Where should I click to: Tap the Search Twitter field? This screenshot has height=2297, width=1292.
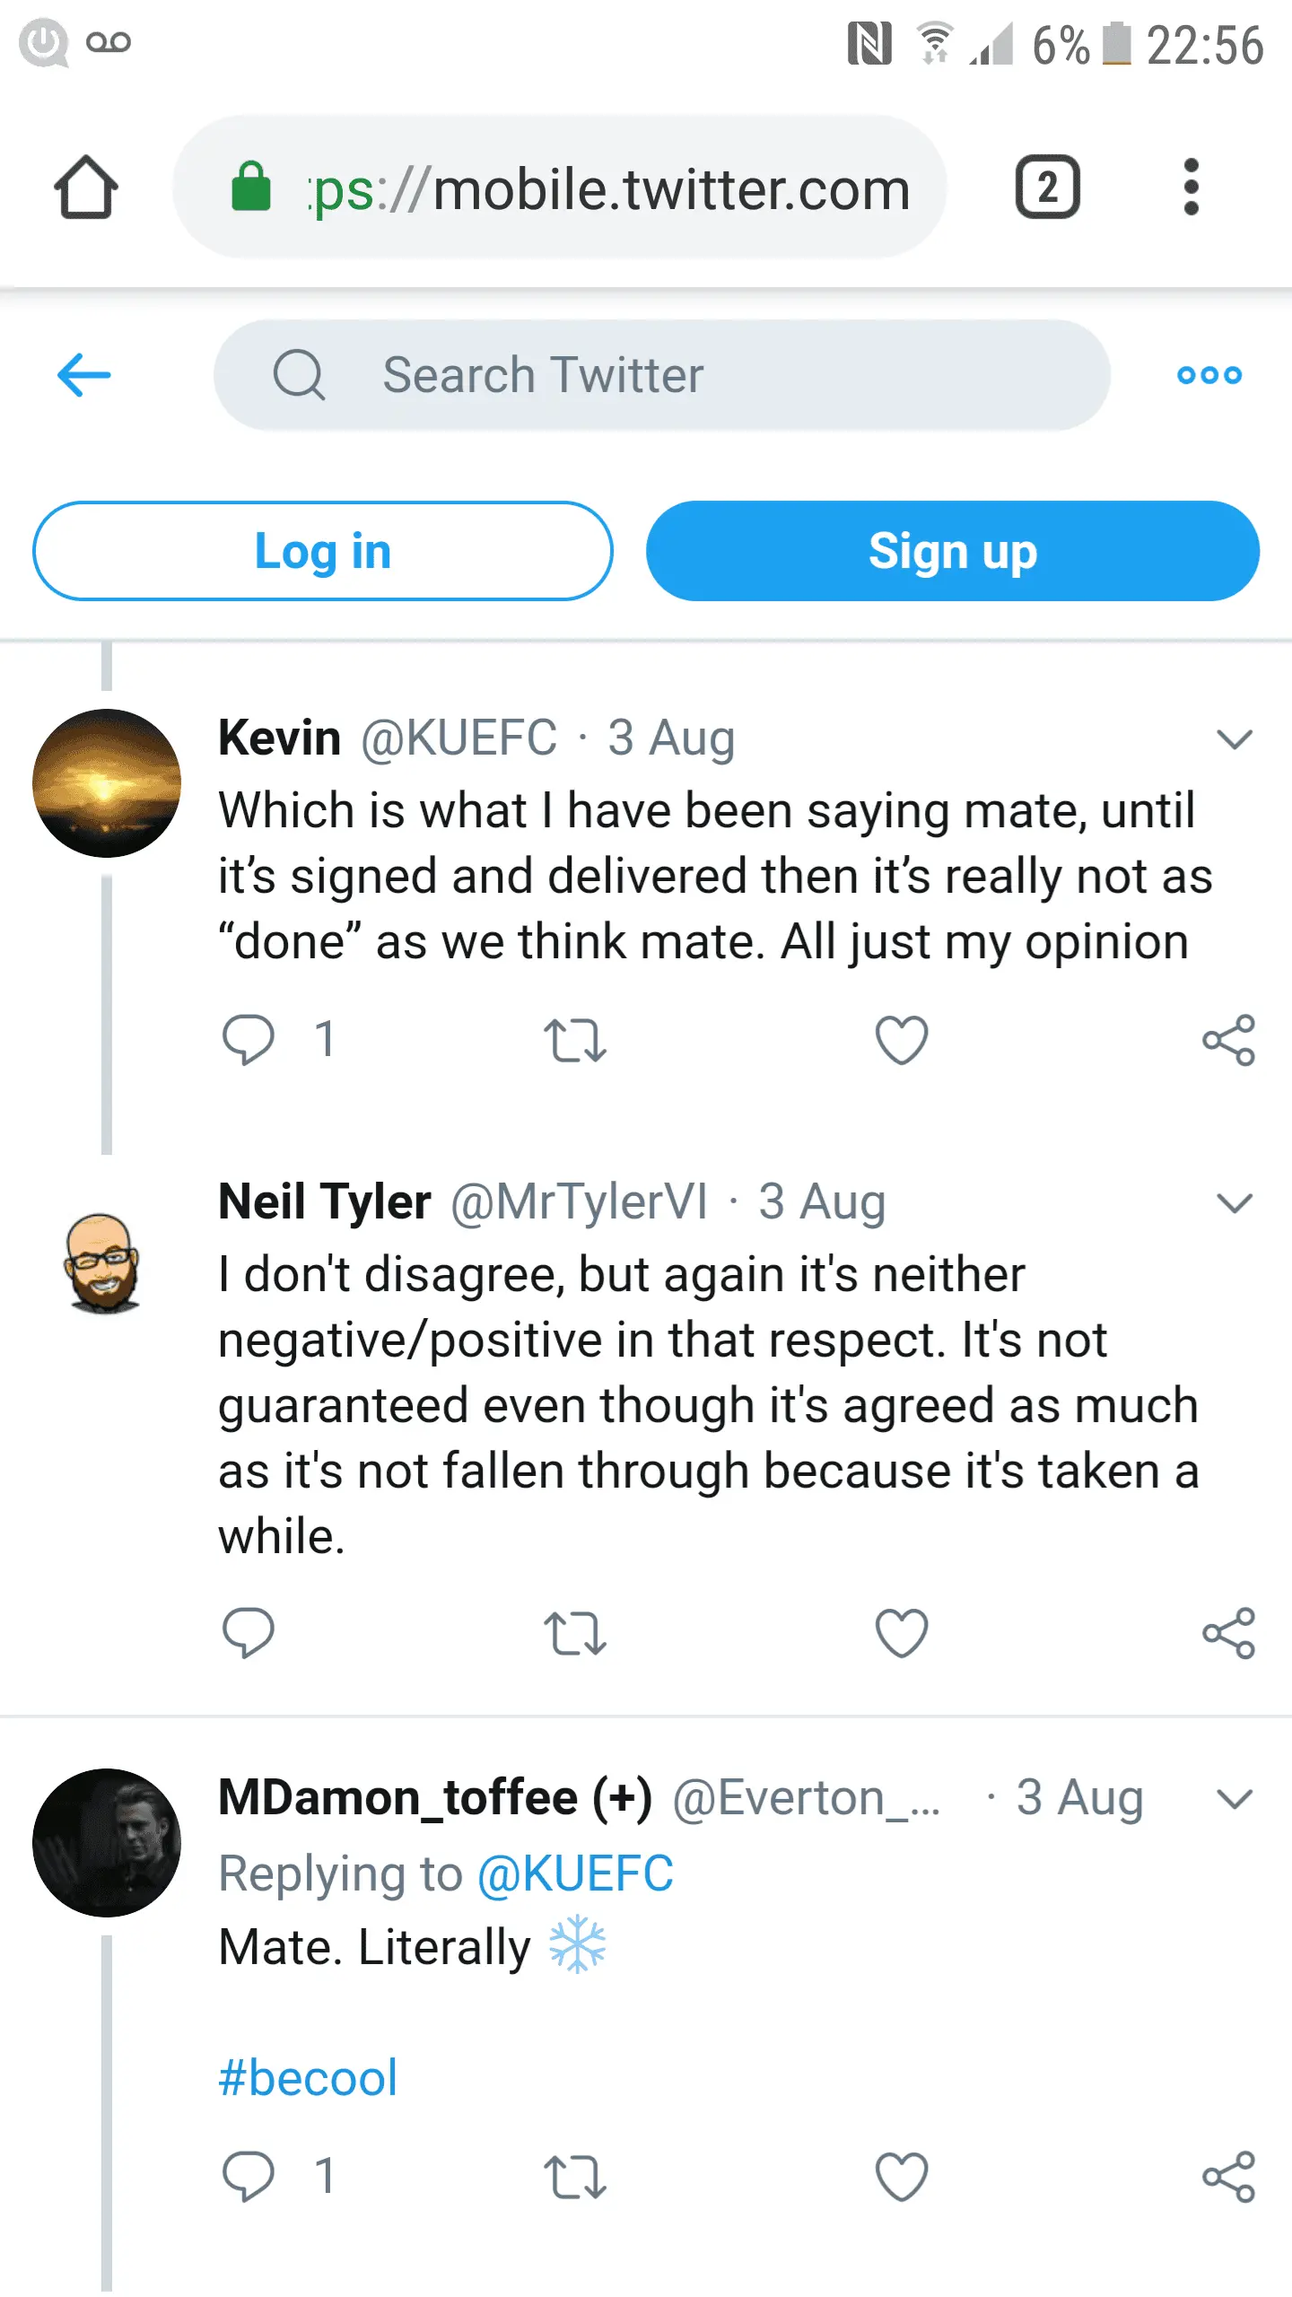(x=661, y=375)
